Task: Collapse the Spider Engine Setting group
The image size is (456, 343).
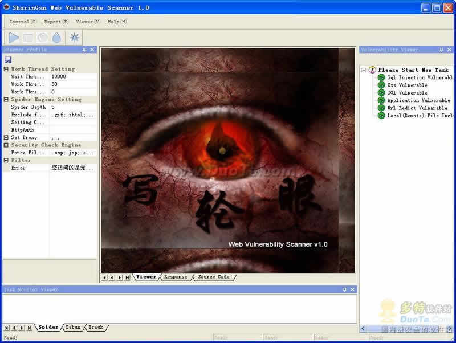Action: tap(6, 100)
